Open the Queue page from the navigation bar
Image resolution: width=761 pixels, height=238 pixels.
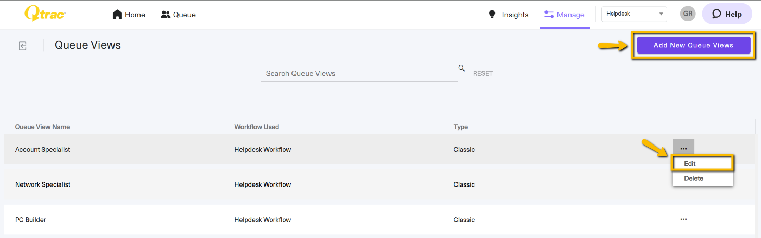pyautogui.click(x=178, y=15)
